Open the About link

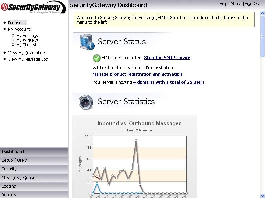(x=236, y=4)
